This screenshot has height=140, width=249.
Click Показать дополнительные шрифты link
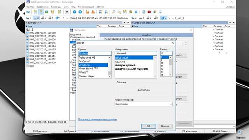point(97,119)
